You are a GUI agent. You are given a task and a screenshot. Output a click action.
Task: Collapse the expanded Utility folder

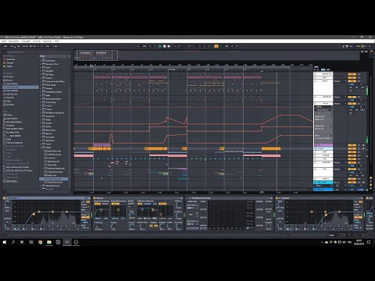coord(41,148)
